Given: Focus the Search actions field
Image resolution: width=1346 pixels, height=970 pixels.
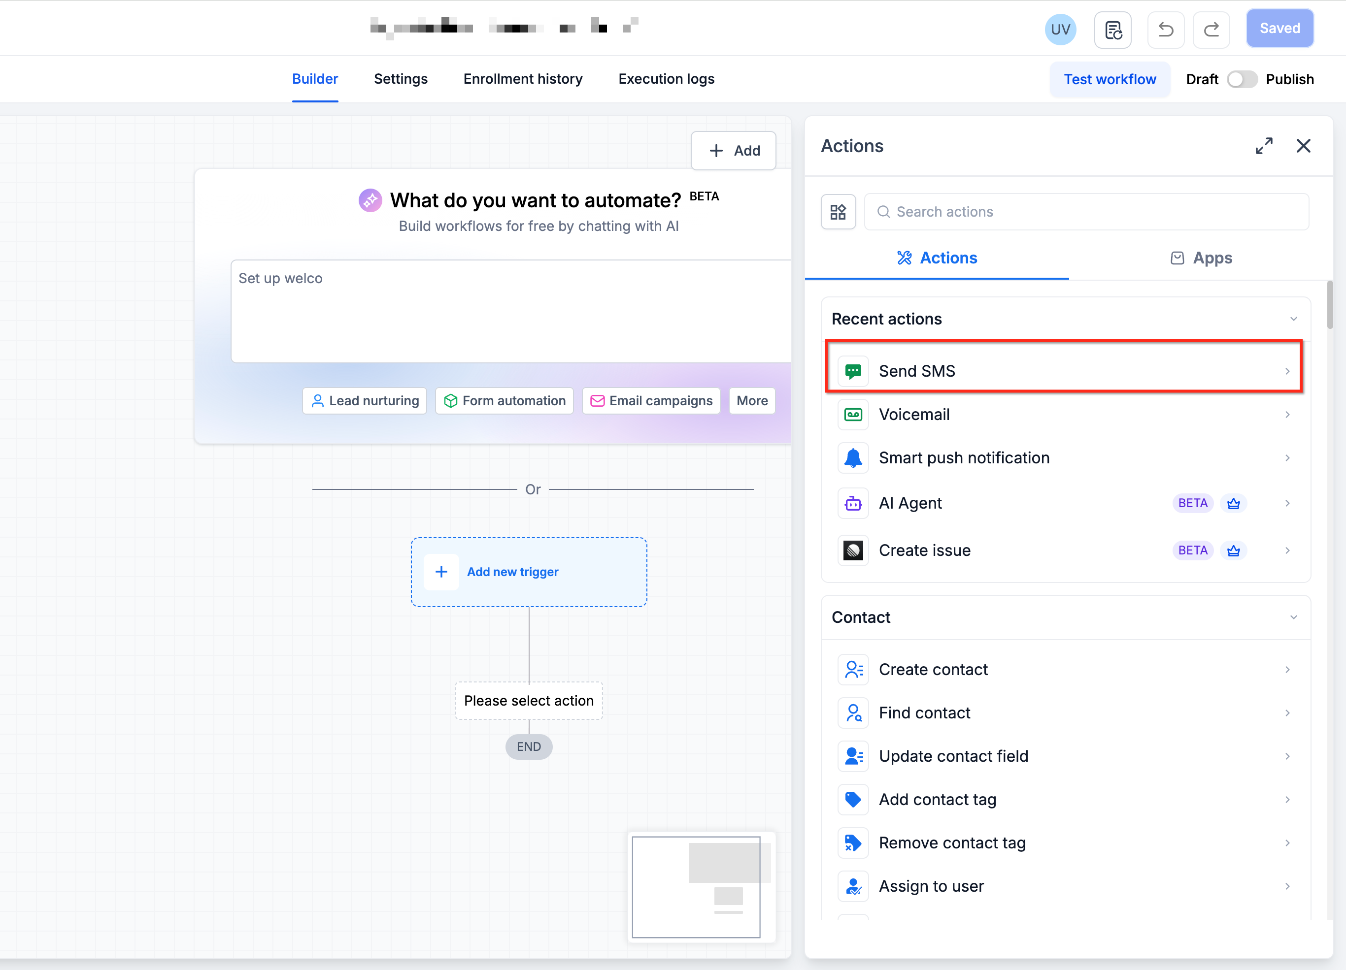Looking at the screenshot, I should pyautogui.click(x=1086, y=212).
